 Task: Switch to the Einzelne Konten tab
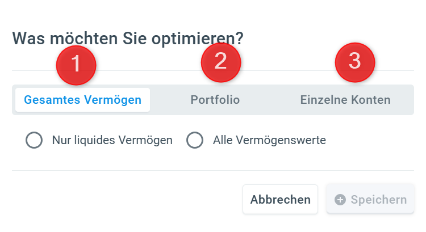(345, 100)
